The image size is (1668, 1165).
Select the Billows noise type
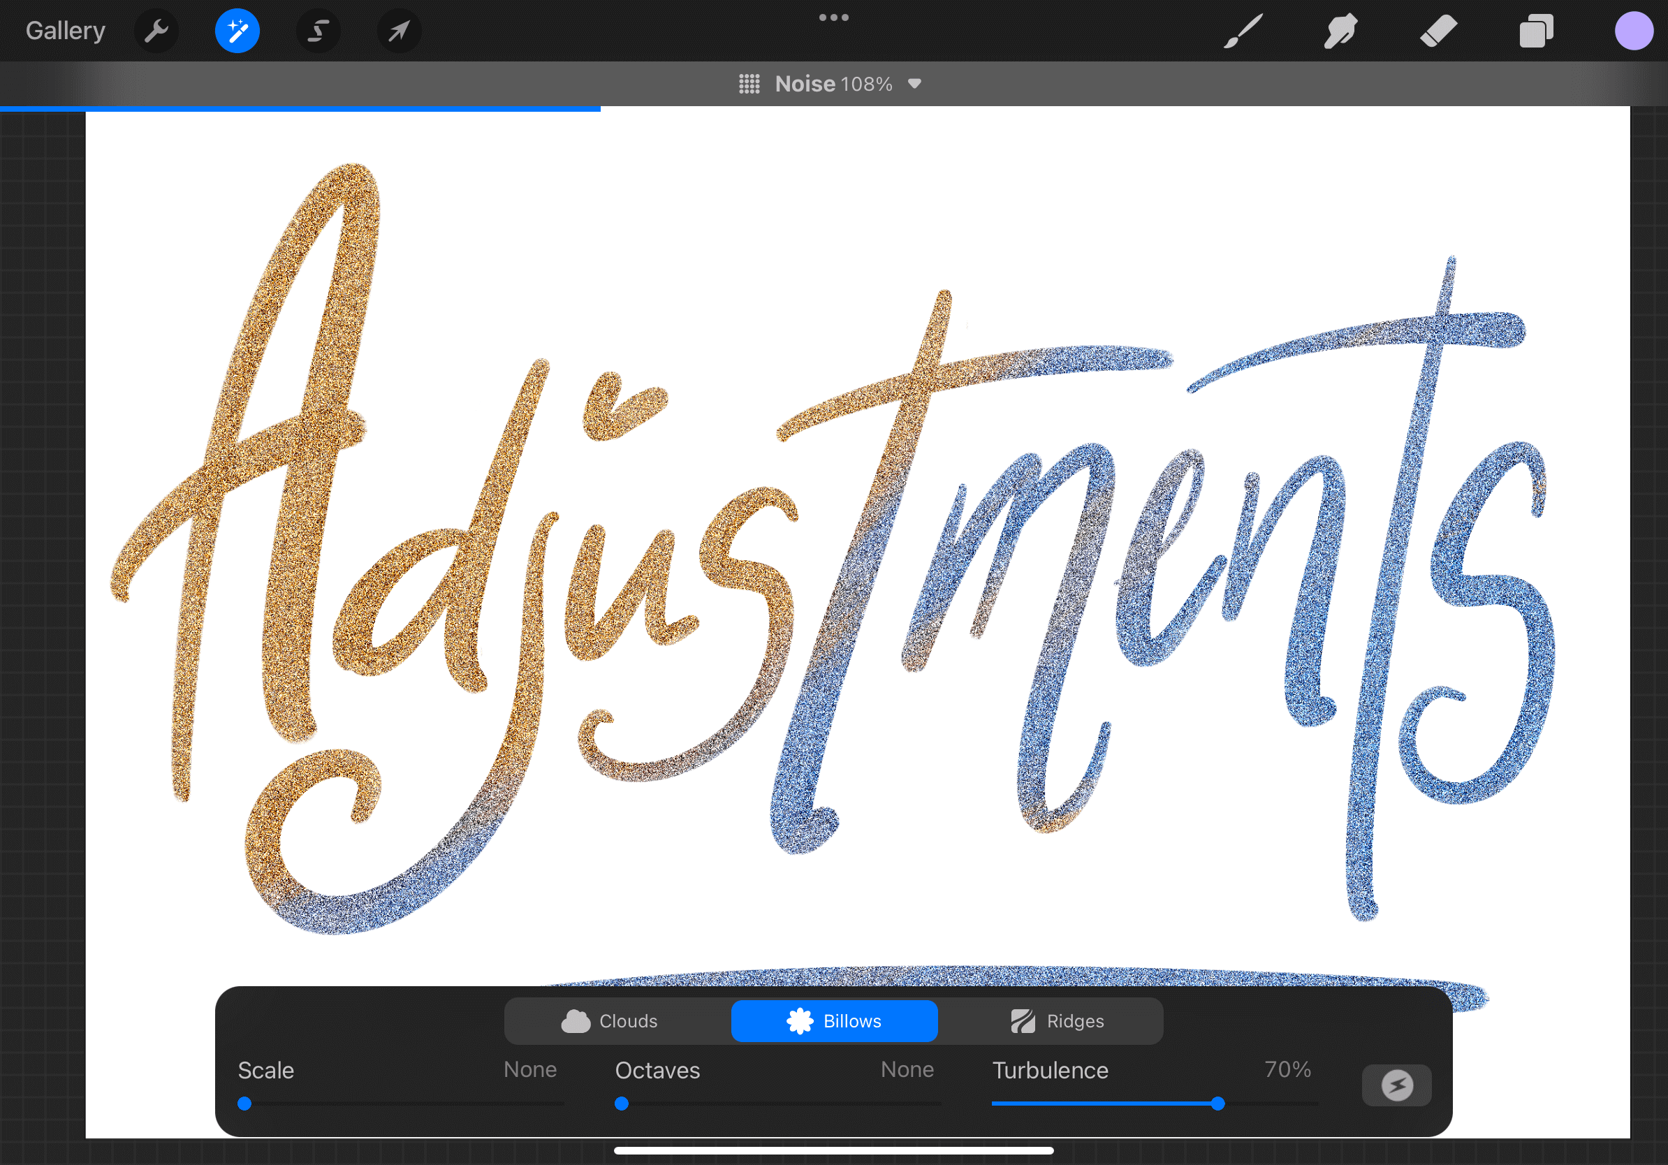(x=834, y=1021)
